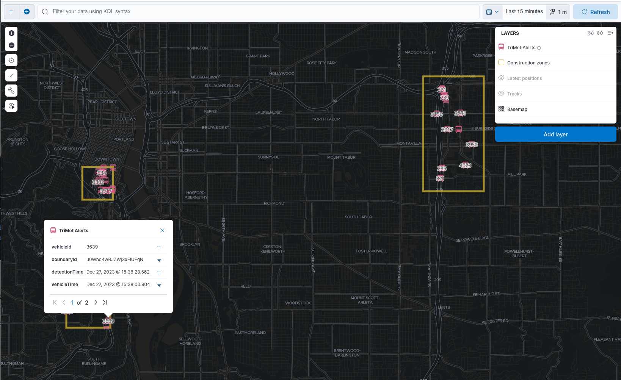Select the Tracks layer in the Layers panel

[514, 94]
